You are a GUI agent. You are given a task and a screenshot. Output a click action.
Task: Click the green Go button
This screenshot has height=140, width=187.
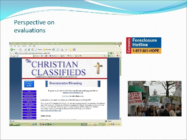point(111,53)
